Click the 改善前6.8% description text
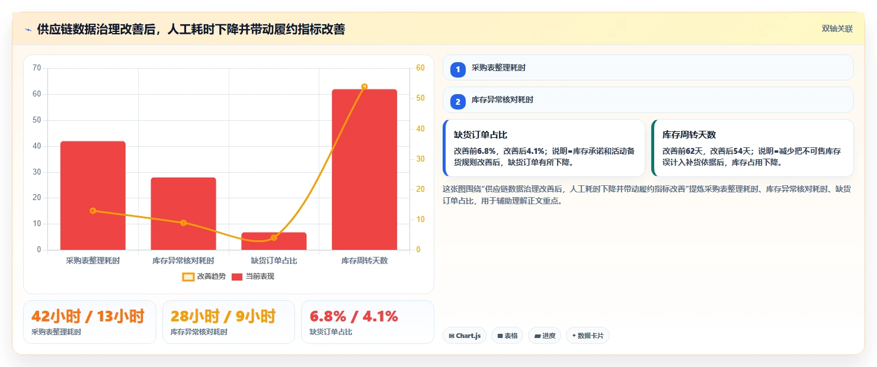Viewport: 877px width, 367px height. tap(544, 156)
